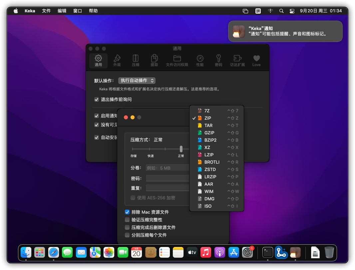This screenshot has height=270, width=355.
Task: Open Mail from the Dock
Action: pos(81,252)
